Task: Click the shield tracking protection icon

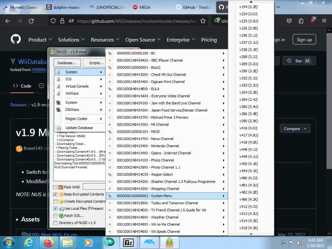Action: coord(53,21)
